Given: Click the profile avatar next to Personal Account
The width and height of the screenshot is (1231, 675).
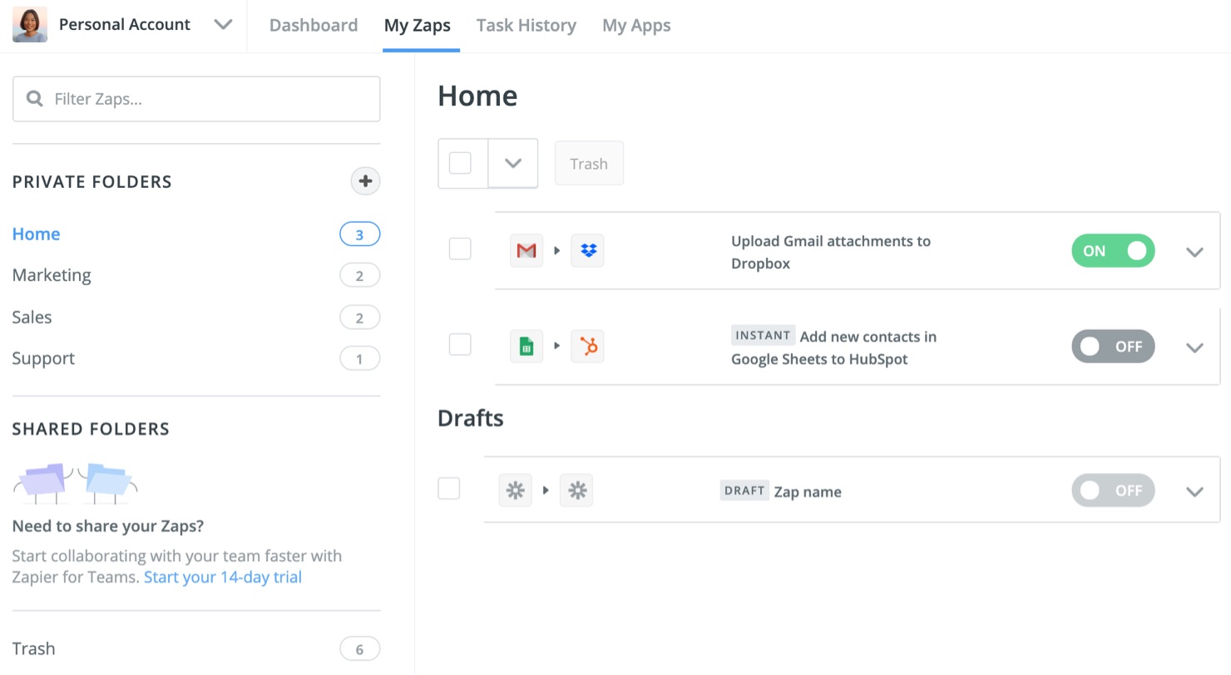Looking at the screenshot, I should point(29,24).
